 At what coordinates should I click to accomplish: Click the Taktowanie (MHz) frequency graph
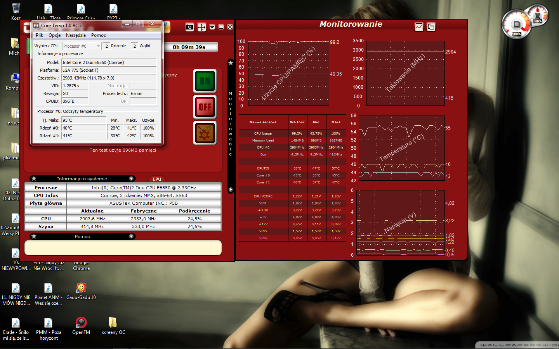(x=406, y=73)
